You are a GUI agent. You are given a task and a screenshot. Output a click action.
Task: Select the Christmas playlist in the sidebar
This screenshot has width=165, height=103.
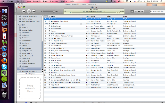(25, 38)
